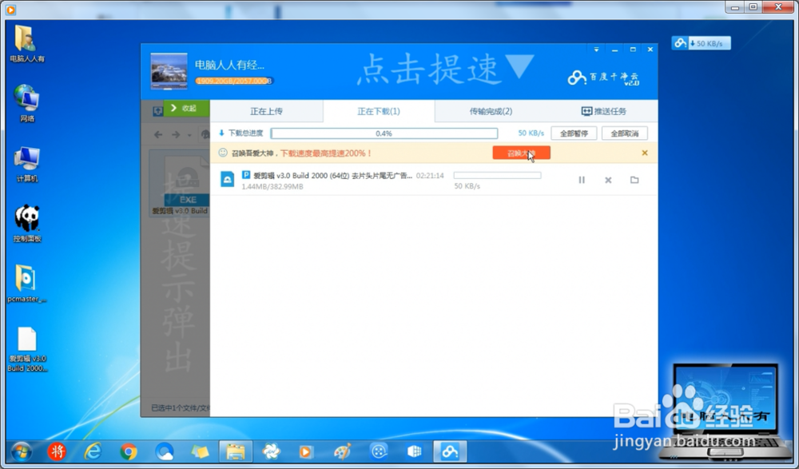Click the blue P badge beside task name

coord(246,175)
